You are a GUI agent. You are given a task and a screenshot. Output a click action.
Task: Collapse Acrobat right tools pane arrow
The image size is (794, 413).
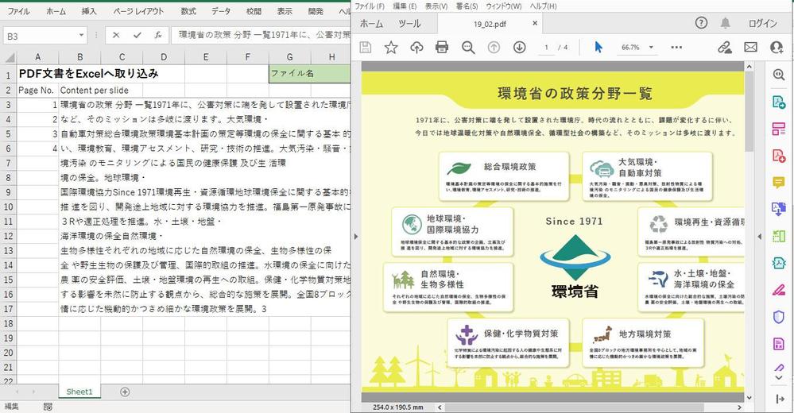coord(760,237)
